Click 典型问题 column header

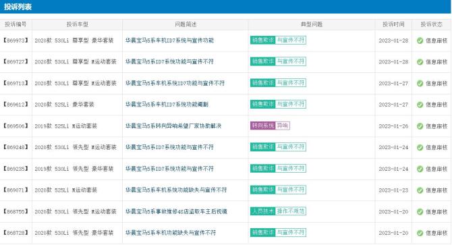click(x=312, y=24)
